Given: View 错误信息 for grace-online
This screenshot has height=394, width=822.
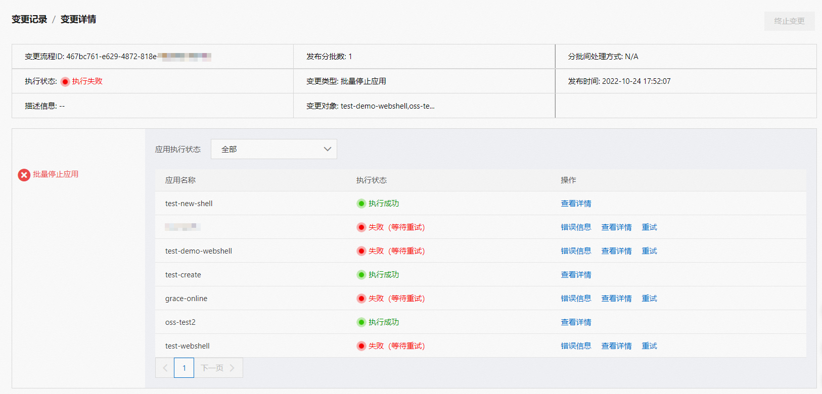Looking at the screenshot, I should 576,299.
